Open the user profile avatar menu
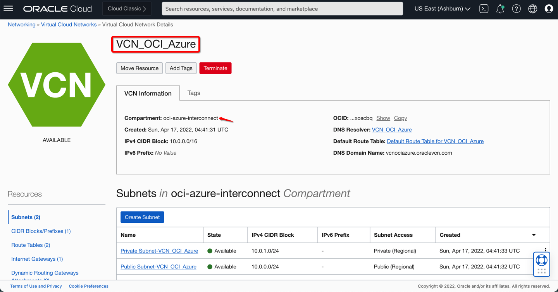Viewport: 558px width, 292px height. click(x=549, y=9)
